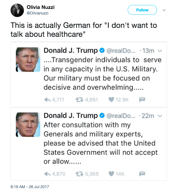Open the @Olivianuzzi handle link
The image size is (177, 189).
click(x=37, y=13)
